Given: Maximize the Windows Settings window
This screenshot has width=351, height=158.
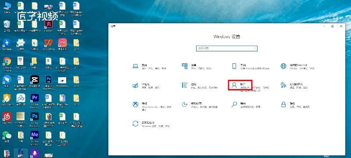Looking at the screenshot, I should click(x=333, y=26).
